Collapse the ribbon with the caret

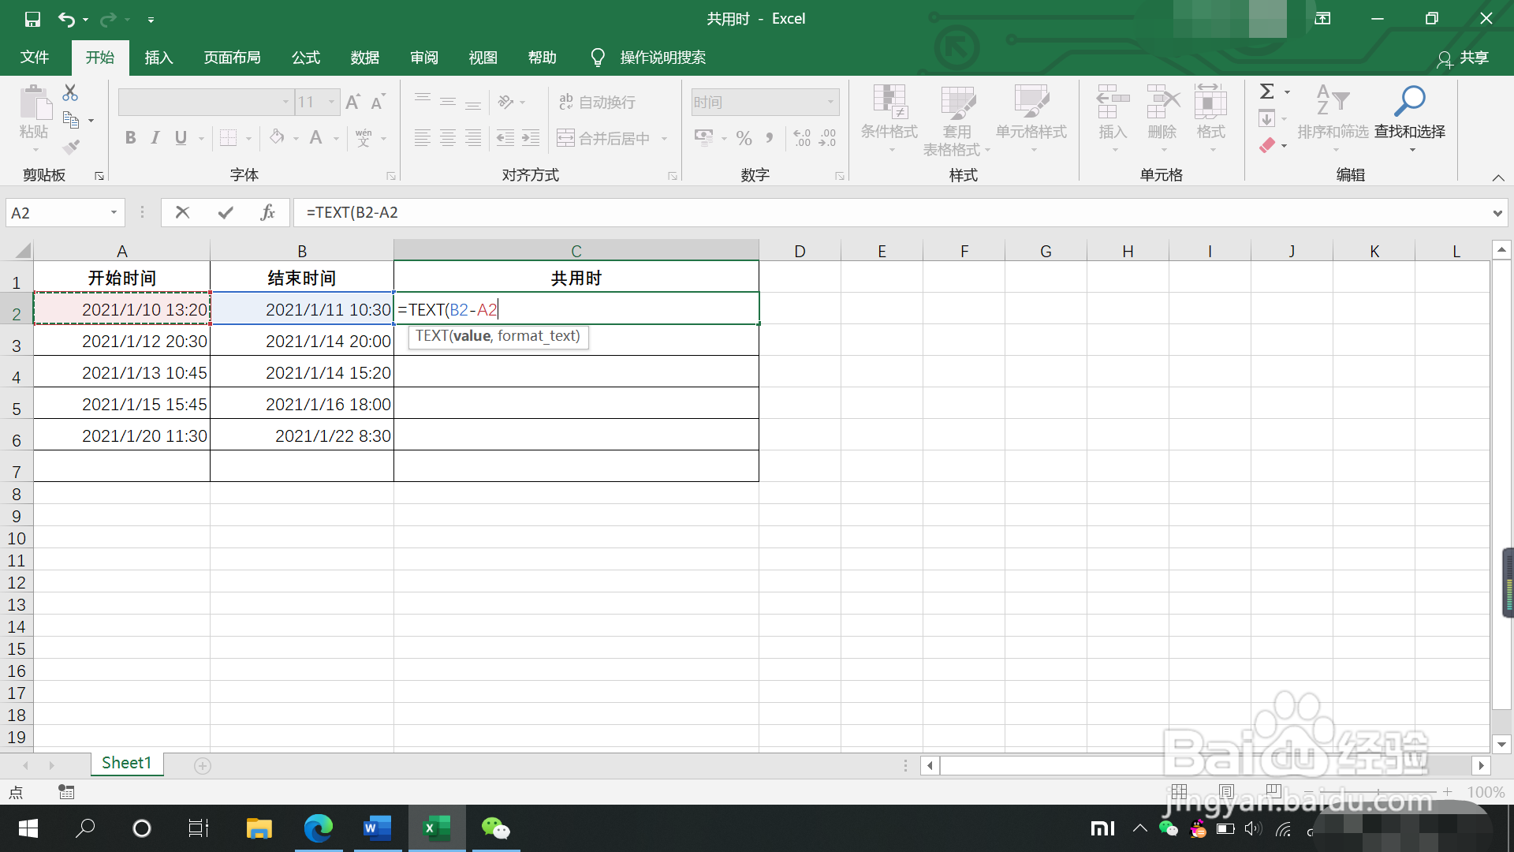(x=1498, y=177)
